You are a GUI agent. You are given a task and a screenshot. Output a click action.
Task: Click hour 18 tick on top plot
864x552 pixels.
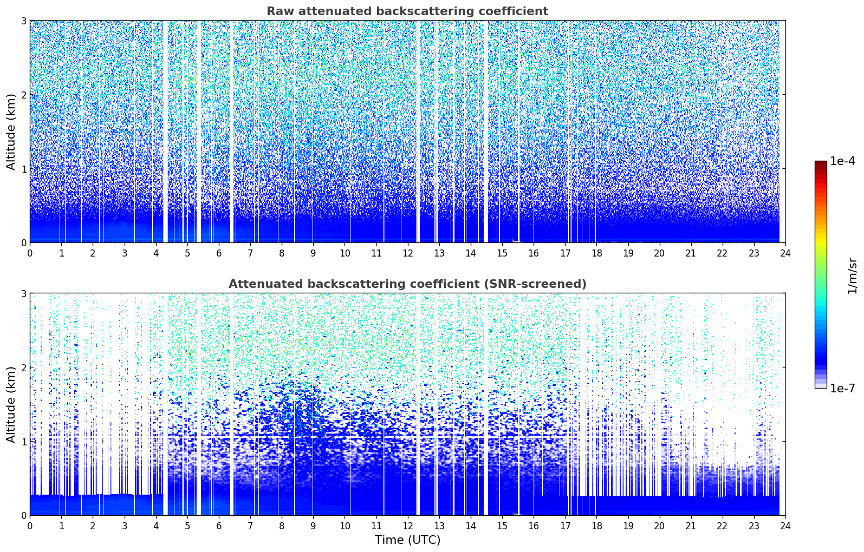tap(596, 253)
